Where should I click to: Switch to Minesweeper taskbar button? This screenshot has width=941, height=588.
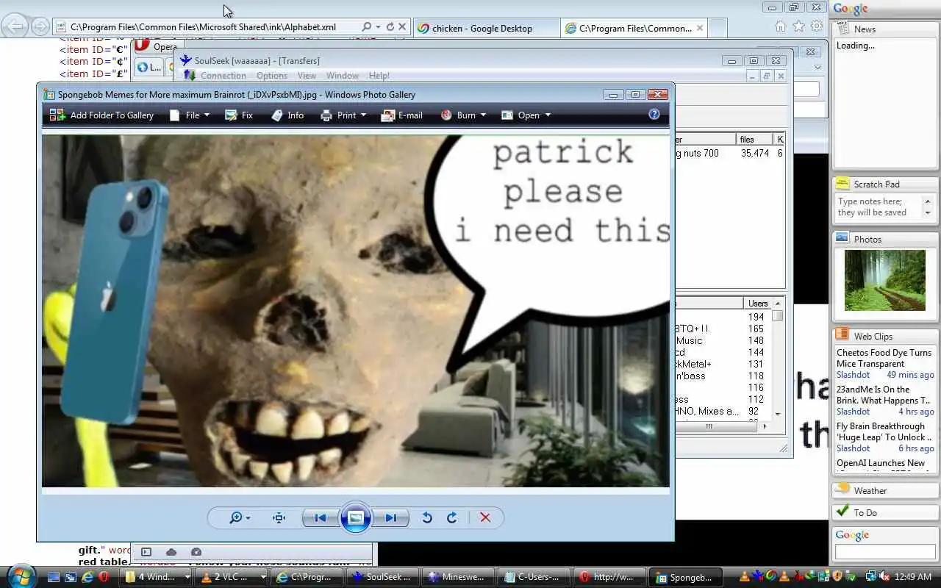458,577
